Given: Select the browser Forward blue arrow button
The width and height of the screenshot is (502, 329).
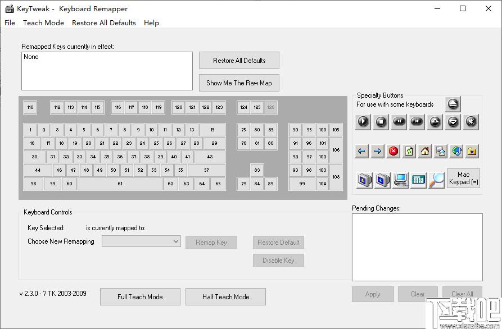Looking at the screenshot, I should [x=377, y=151].
